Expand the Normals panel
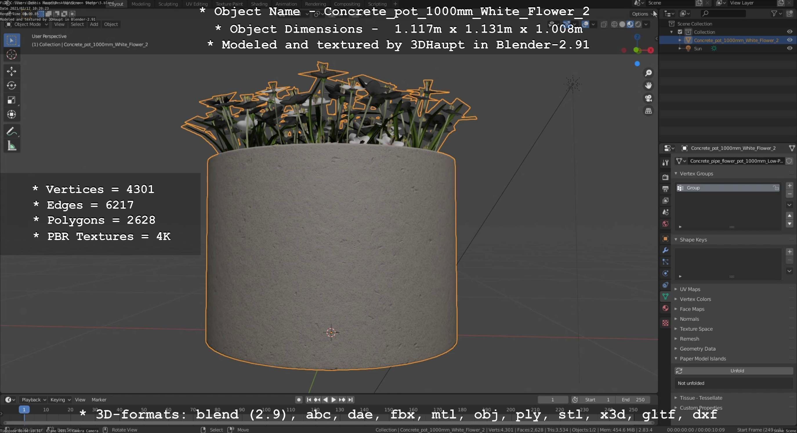 (x=676, y=319)
